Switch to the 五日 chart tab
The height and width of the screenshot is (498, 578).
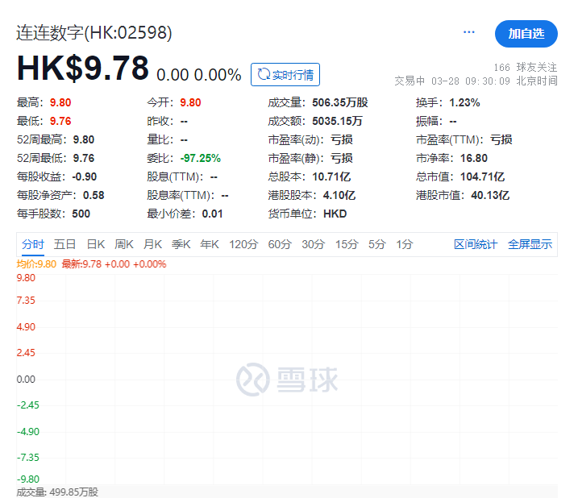point(64,244)
